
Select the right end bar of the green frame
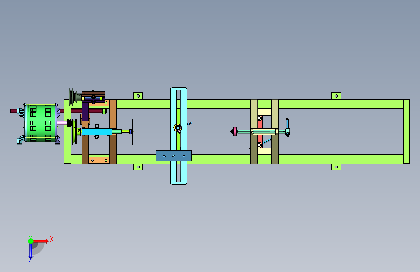[406, 132]
